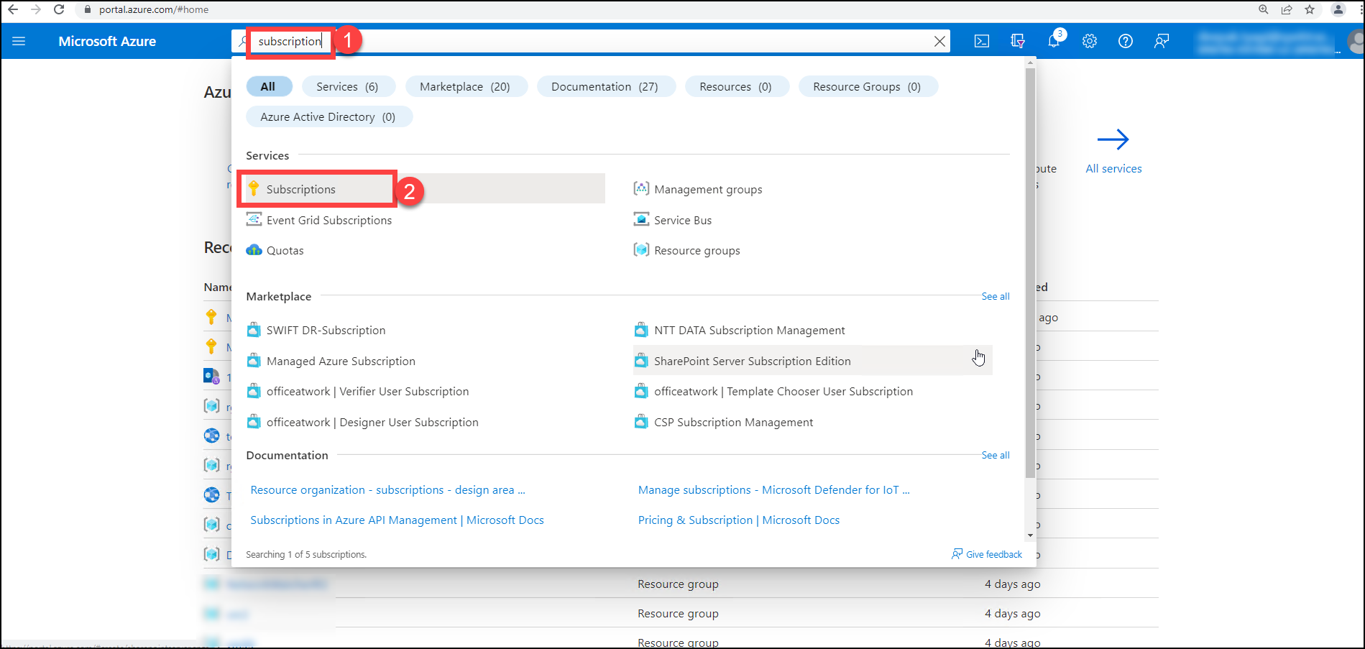
Task: Click the Subscriptions key icon
Action: coord(254,189)
